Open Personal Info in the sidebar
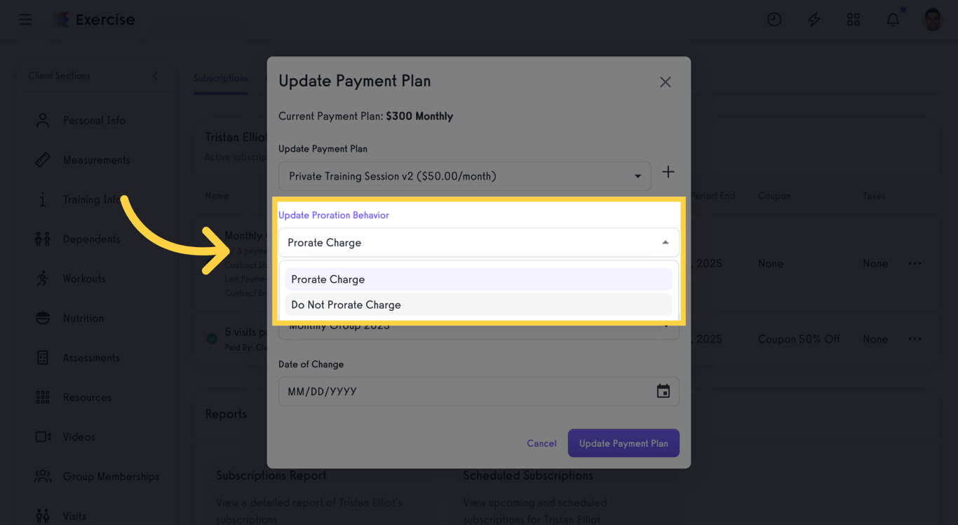 pos(94,121)
